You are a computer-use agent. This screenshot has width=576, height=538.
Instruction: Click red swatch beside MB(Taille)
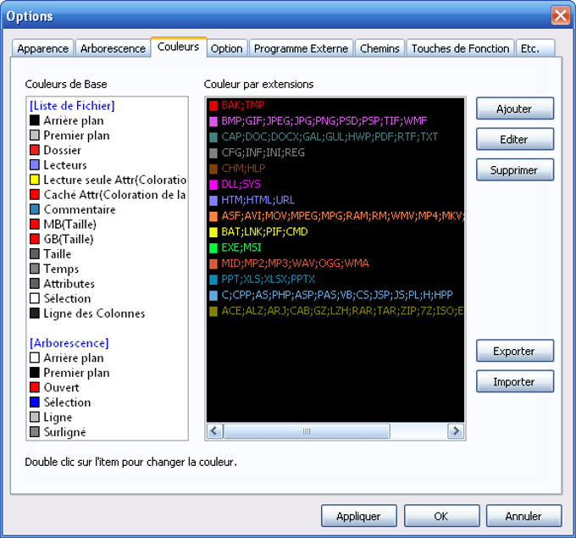click(35, 224)
